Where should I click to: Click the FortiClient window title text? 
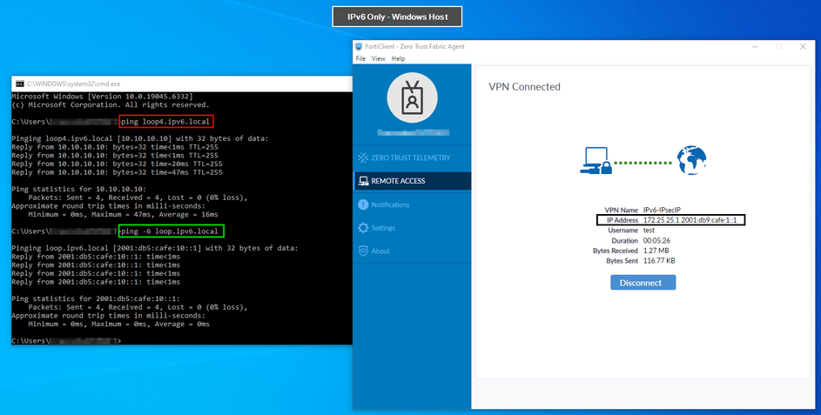(414, 47)
